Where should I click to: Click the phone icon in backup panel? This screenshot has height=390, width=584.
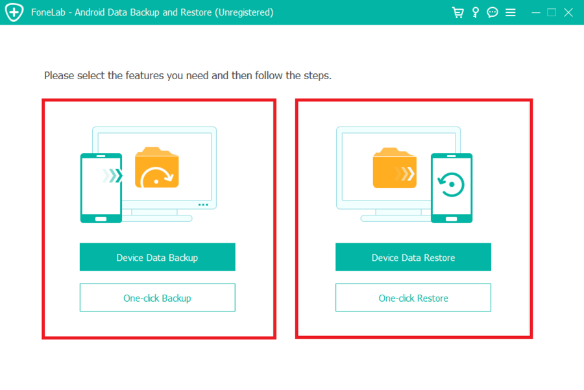click(101, 188)
